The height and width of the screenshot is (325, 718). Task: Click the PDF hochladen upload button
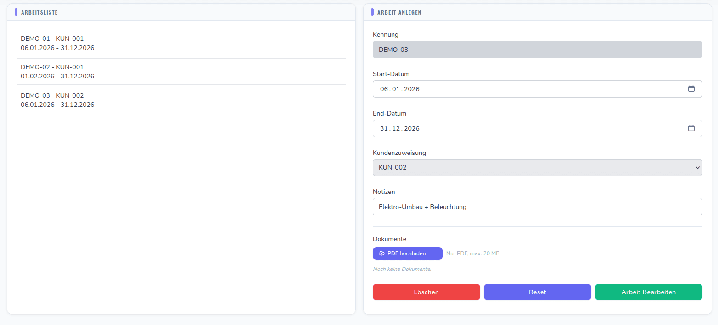coord(407,253)
